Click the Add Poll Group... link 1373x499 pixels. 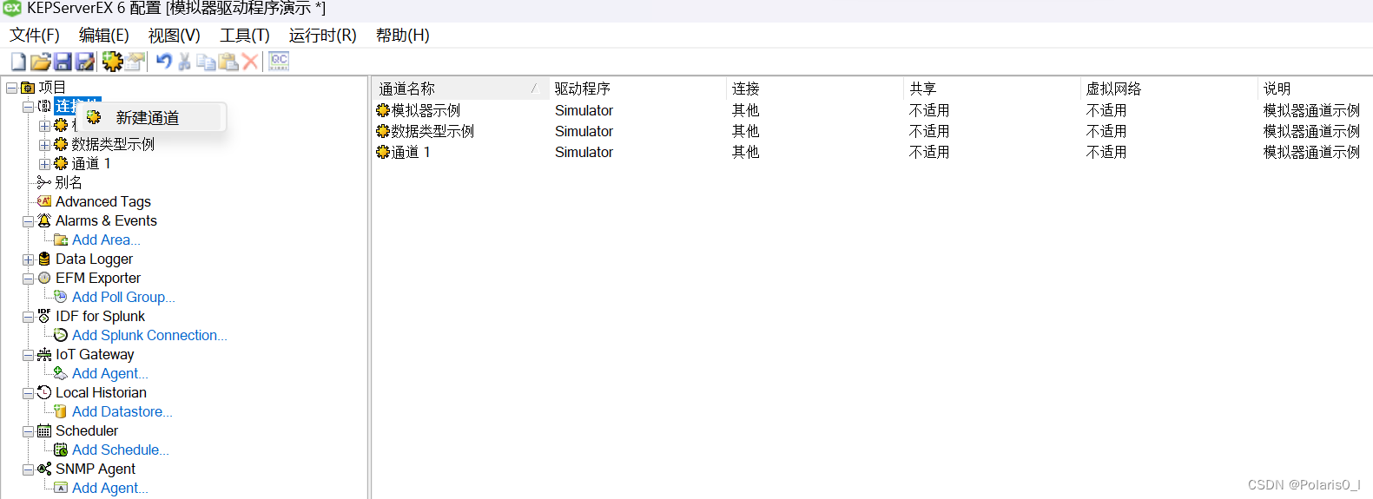[123, 297]
